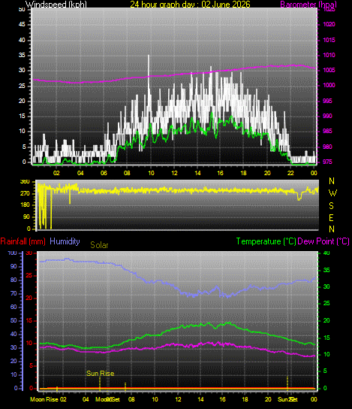Select the "Rainfall (mm)" legend label

coord(23,241)
